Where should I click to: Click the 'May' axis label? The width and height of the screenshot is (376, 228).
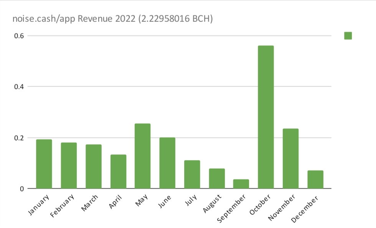pyautogui.click(x=141, y=200)
